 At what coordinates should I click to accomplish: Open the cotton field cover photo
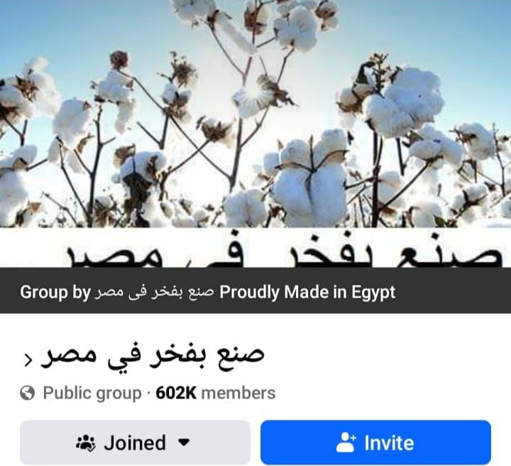pyautogui.click(x=255, y=114)
